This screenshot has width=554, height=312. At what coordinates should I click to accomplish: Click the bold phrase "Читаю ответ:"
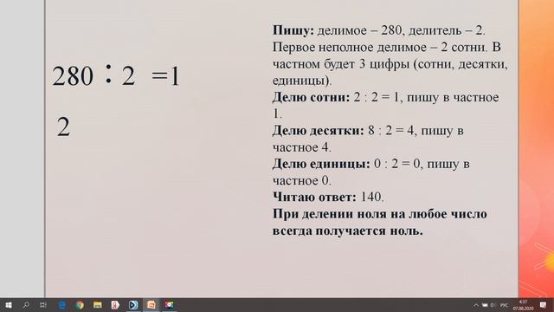click(x=314, y=197)
